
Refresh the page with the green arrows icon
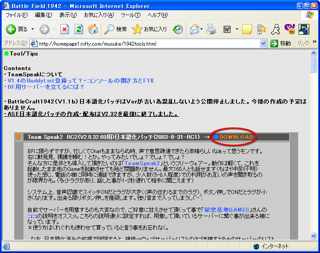coord(79,29)
